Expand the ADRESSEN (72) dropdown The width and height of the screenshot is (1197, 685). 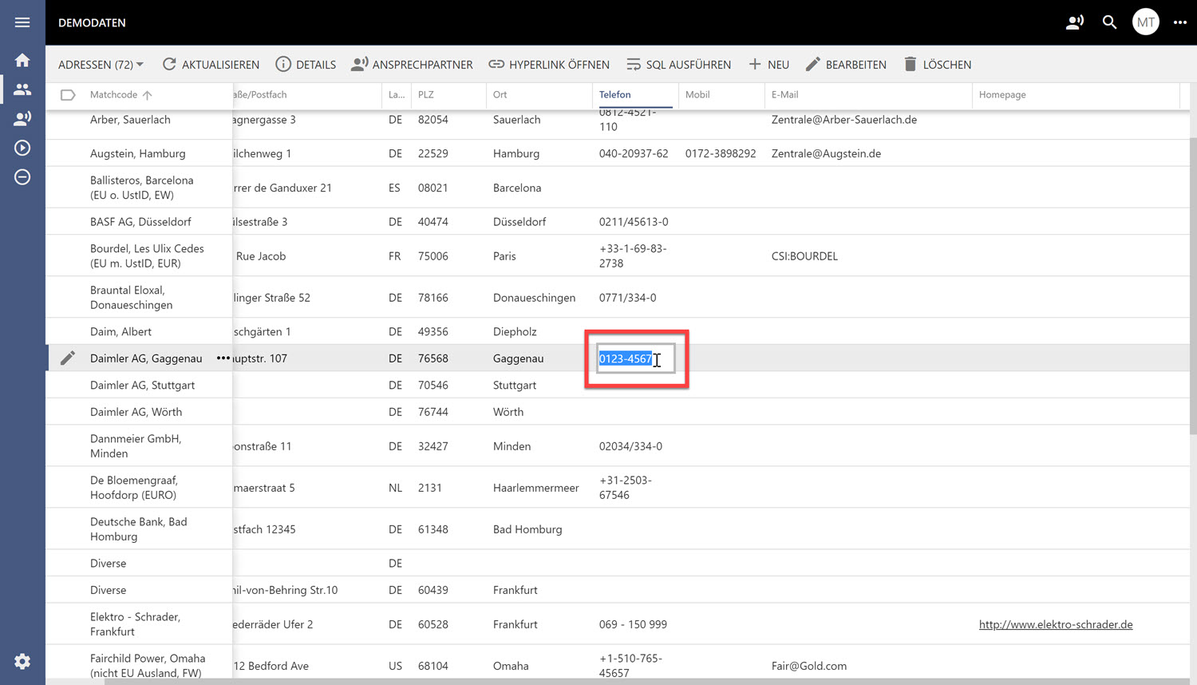(101, 65)
